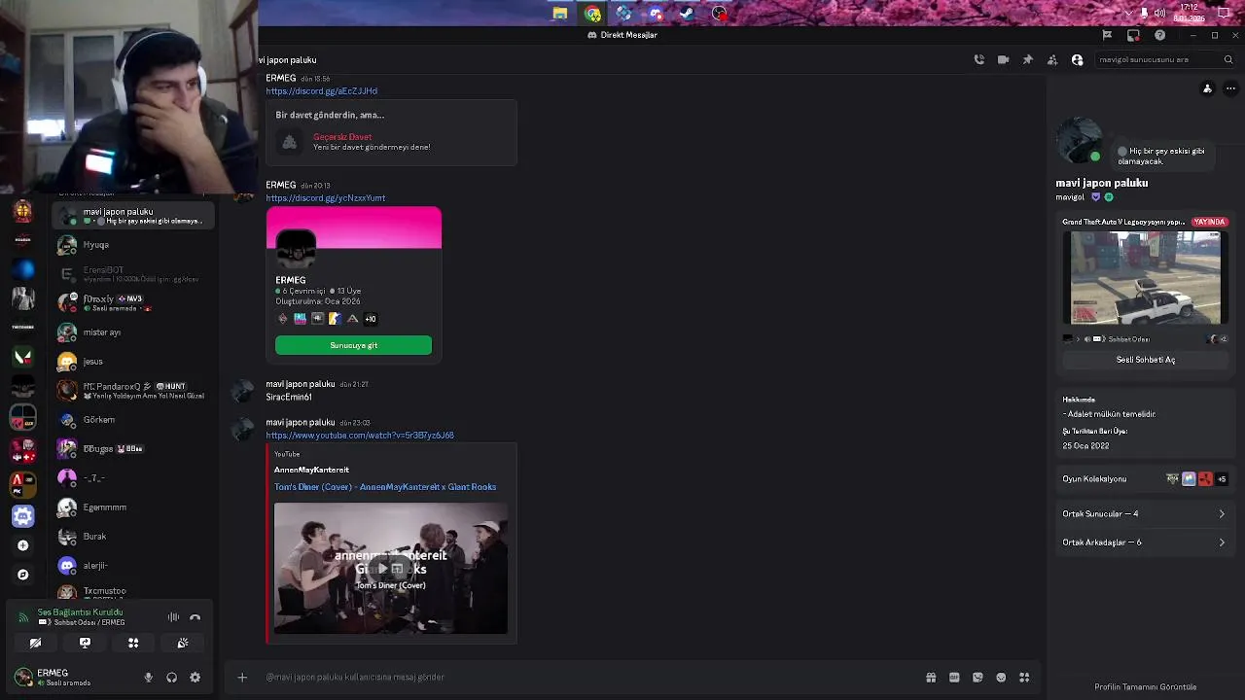Open the Valorant server icon

coord(23,358)
